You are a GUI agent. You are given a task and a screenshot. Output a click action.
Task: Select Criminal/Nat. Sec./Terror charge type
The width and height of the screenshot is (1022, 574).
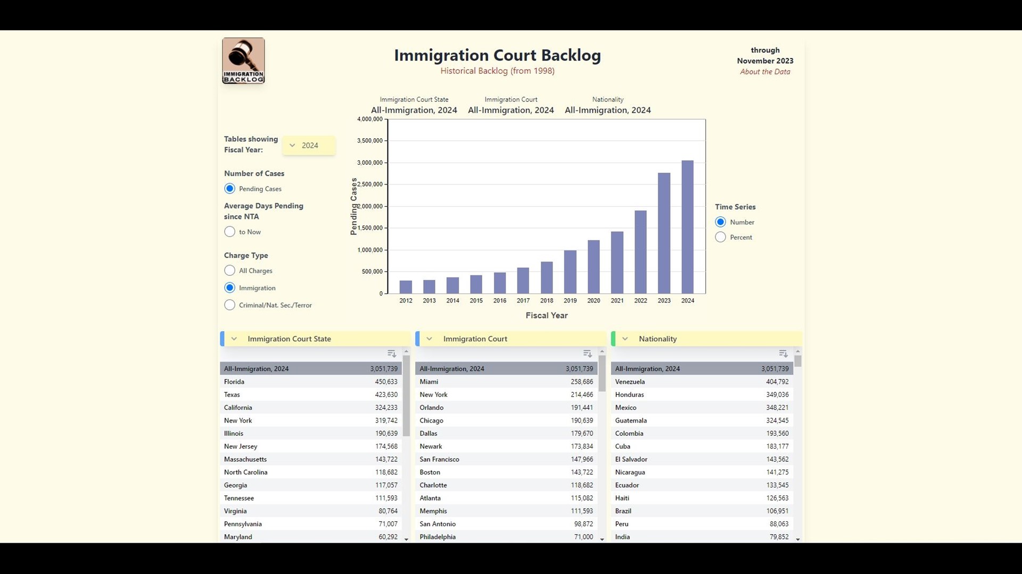pyautogui.click(x=229, y=305)
